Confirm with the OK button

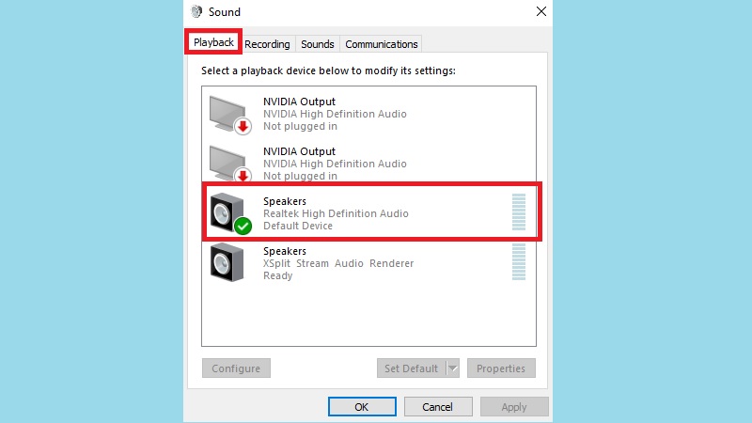tap(362, 407)
